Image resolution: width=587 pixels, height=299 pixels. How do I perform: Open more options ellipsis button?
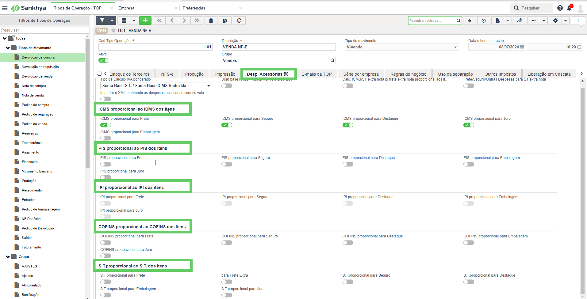pyautogui.click(x=534, y=21)
